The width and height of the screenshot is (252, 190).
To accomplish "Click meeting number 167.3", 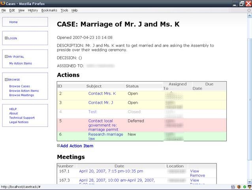I will 64,180.
